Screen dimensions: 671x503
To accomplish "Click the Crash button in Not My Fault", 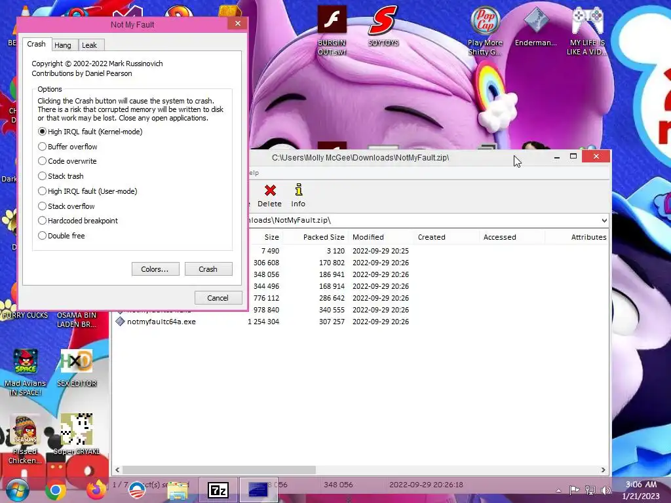I will 208,269.
